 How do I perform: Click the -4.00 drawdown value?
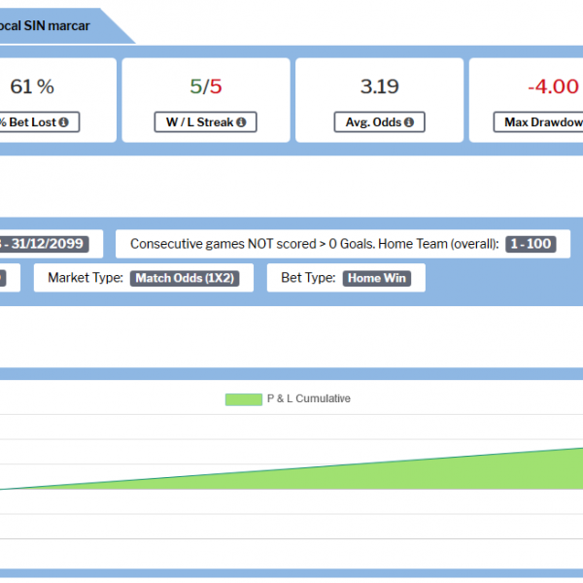click(x=553, y=86)
